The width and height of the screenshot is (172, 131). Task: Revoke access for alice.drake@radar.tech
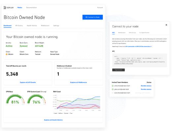146,86
